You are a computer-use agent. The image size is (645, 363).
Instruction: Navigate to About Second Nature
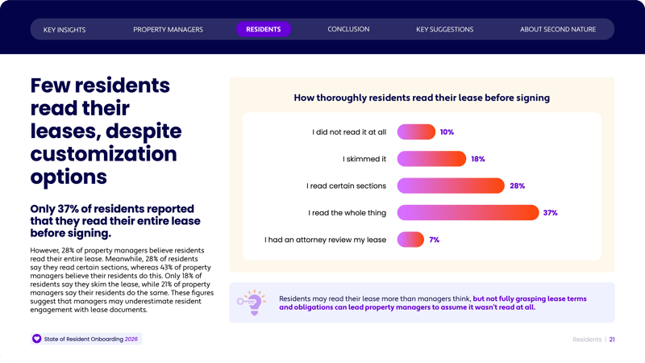click(558, 30)
